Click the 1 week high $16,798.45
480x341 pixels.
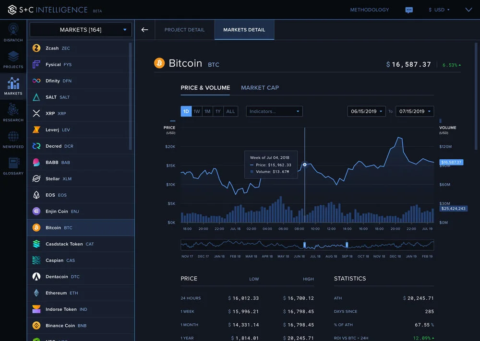click(299, 311)
